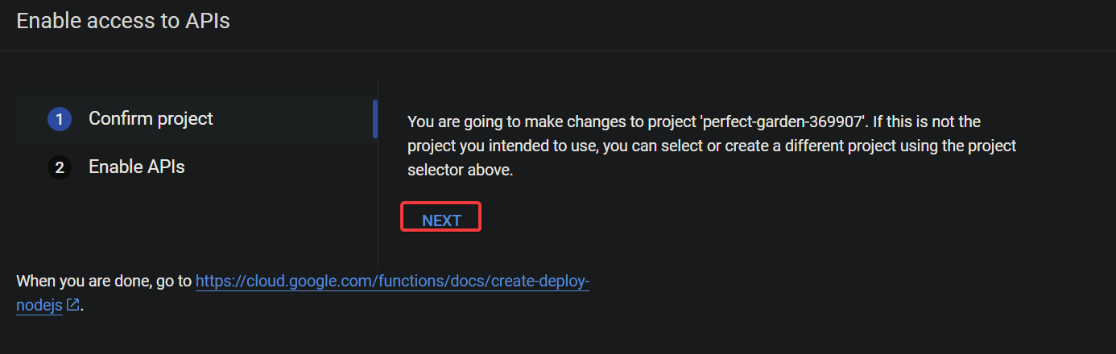Click the NEXT button
This screenshot has width=1116, height=354.
(x=441, y=220)
